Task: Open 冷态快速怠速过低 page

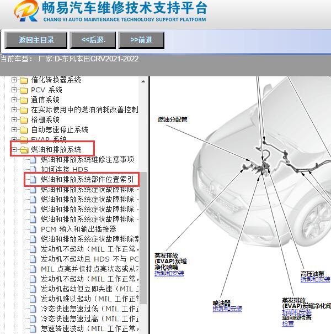Action: [x=90, y=309]
